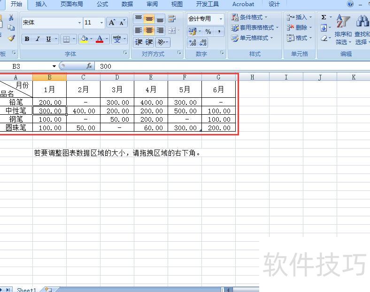Open 格式 cell format menu
This screenshot has width=370, height=292.
tap(299, 38)
